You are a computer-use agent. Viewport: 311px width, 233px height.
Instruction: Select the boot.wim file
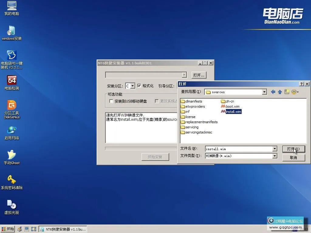pos(232,106)
